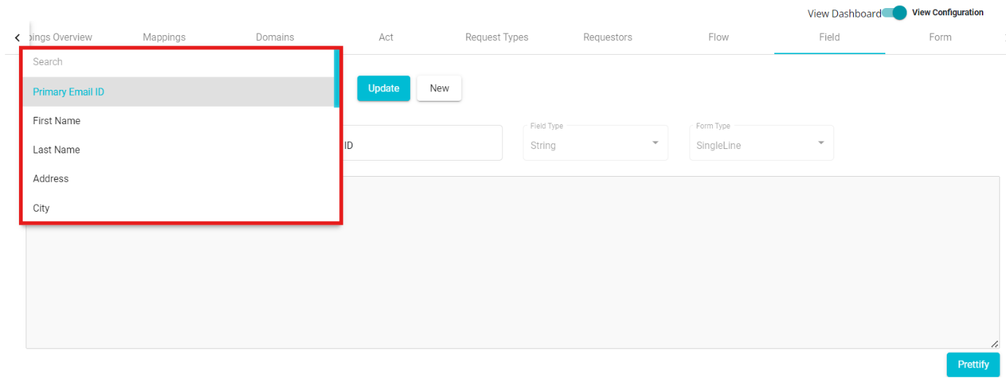Open the Domains tab
This screenshot has height=390, width=1006.
pos(275,37)
